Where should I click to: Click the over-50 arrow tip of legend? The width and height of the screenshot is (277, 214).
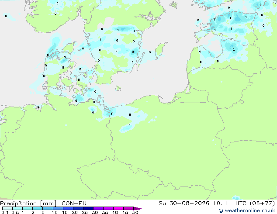point(138,209)
